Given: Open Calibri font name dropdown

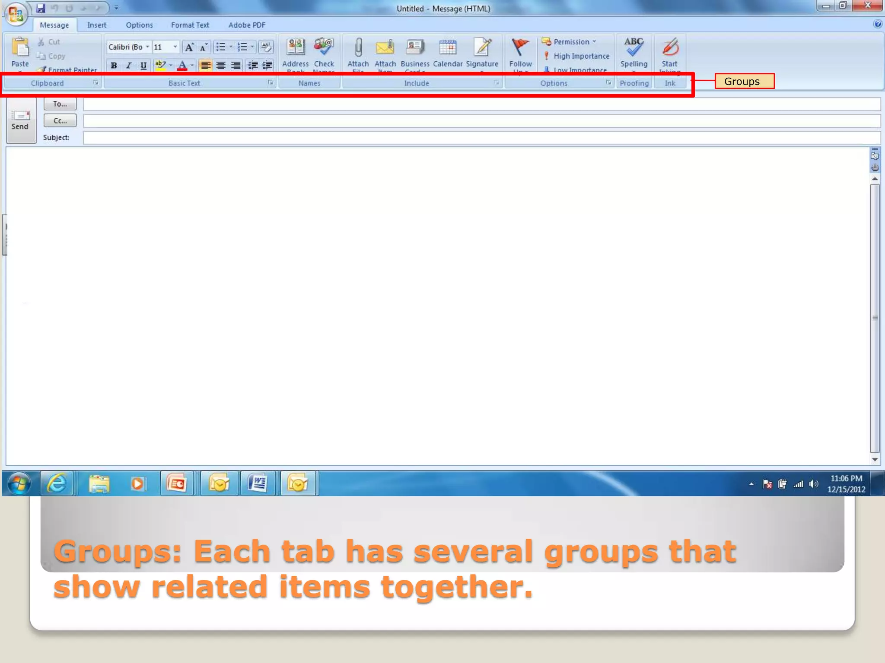Looking at the screenshot, I should (x=147, y=47).
